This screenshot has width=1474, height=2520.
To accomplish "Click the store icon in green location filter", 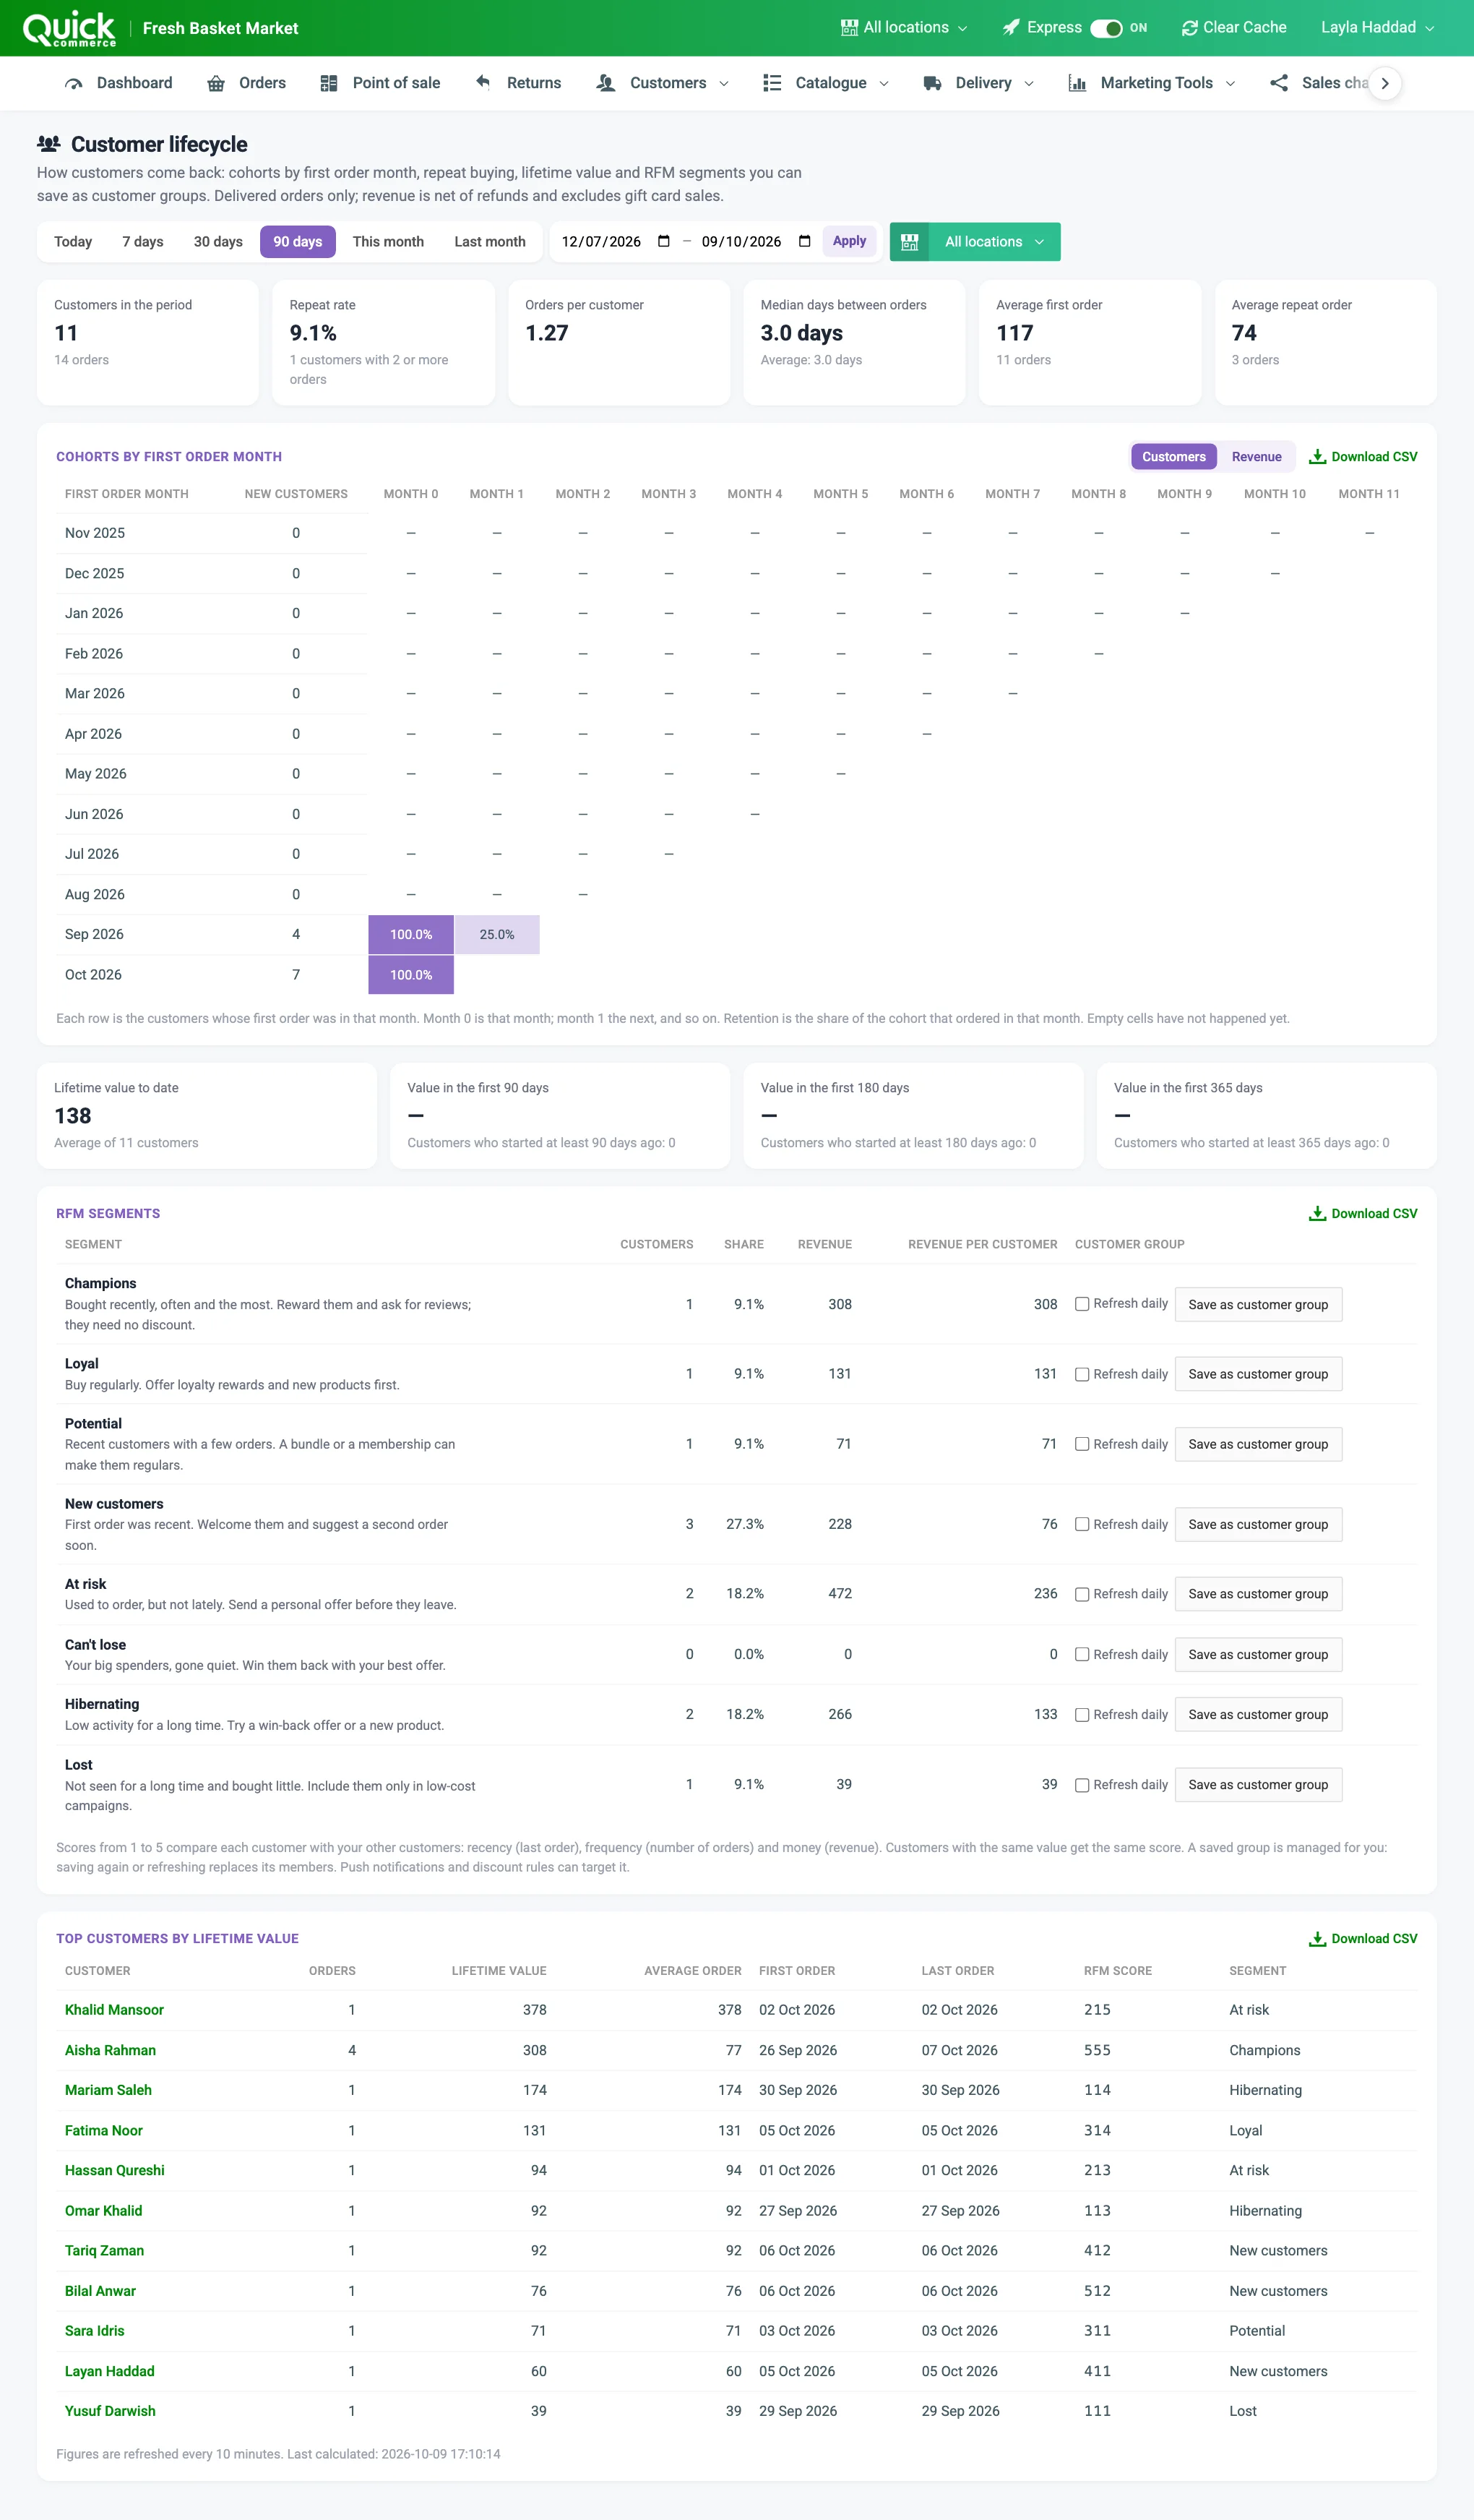I will [x=910, y=242].
